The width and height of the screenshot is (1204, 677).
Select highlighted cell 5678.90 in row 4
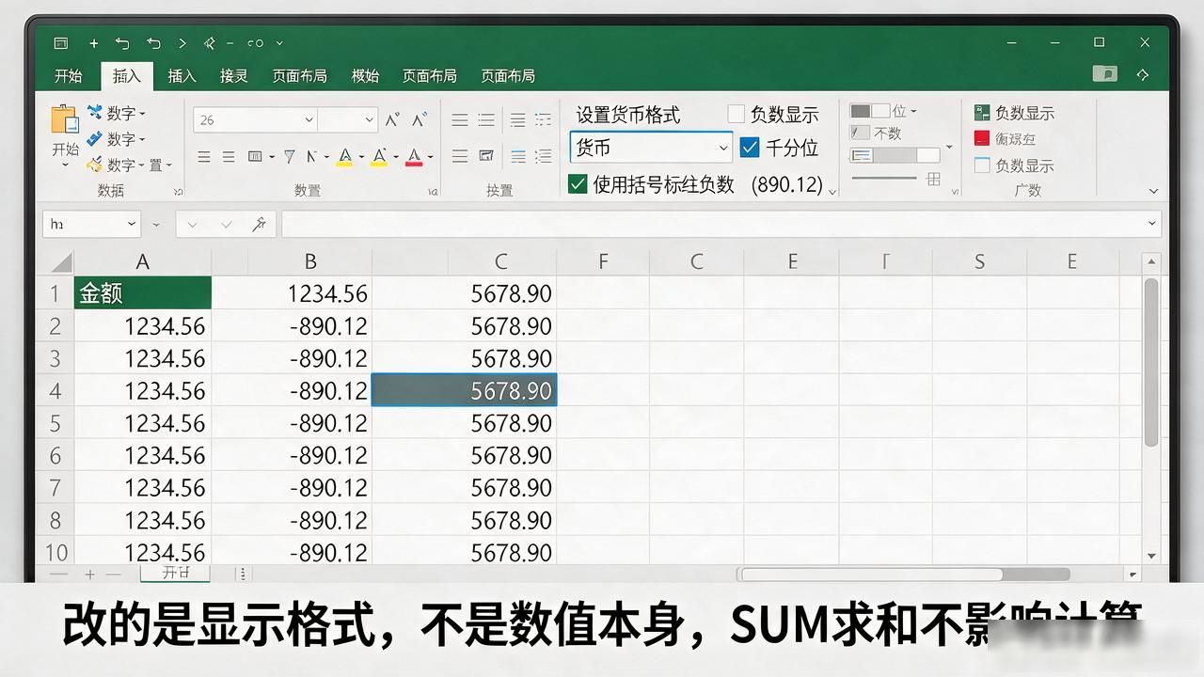[465, 390]
